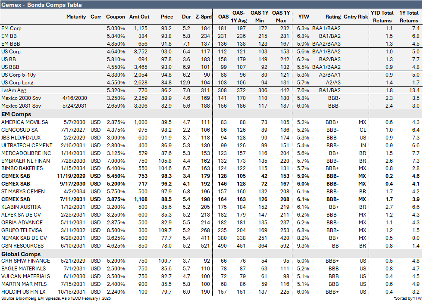Select the AMERICA MOVIL SA row
Image resolution: width=423 pixels, height=304 pixels.
coord(211,122)
